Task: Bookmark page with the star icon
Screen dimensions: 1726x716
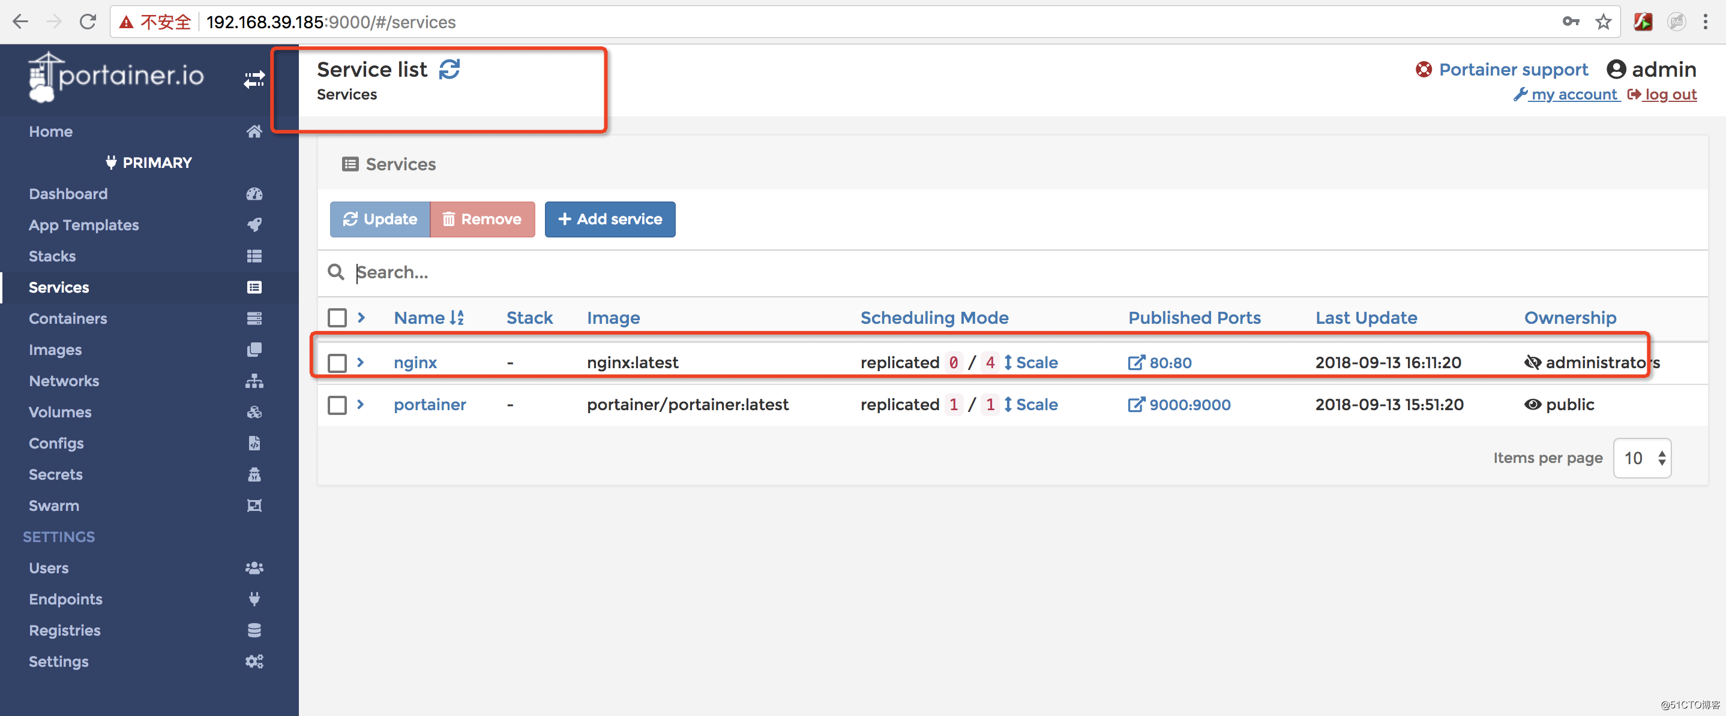Action: click(x=1603, y=22)
